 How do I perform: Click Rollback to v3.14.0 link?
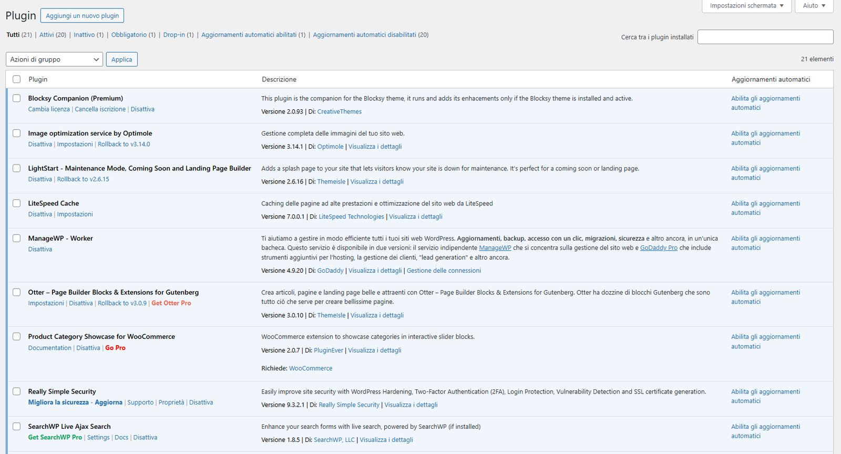tap(124, 144)
